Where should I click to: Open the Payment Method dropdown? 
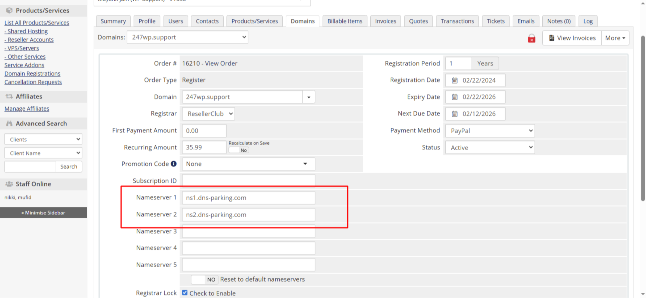(489, 131)
